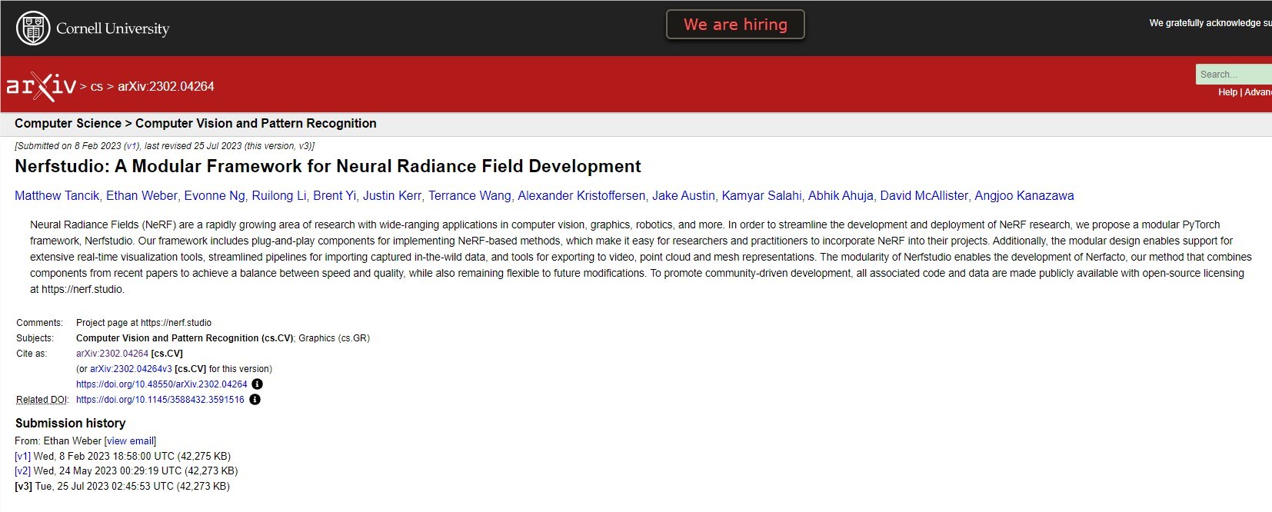Open the Help link
Viewport: 1272px width, 512px height.
point(1227,92)
